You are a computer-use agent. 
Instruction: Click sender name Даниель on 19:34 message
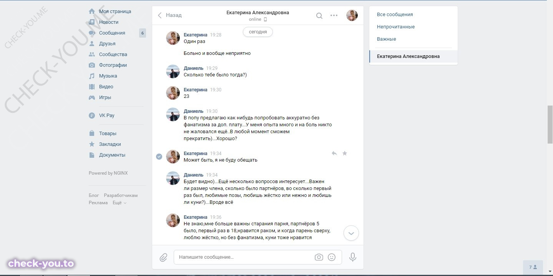pos(194,175)
